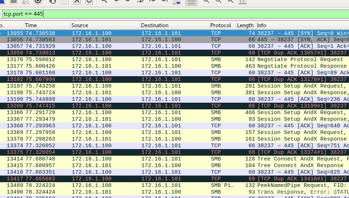Image resolution: width=349 pixels, height=198 pixels.
Task: Select the TCP Dup ACK 13178#1 packet
Action: pos(174,79)
